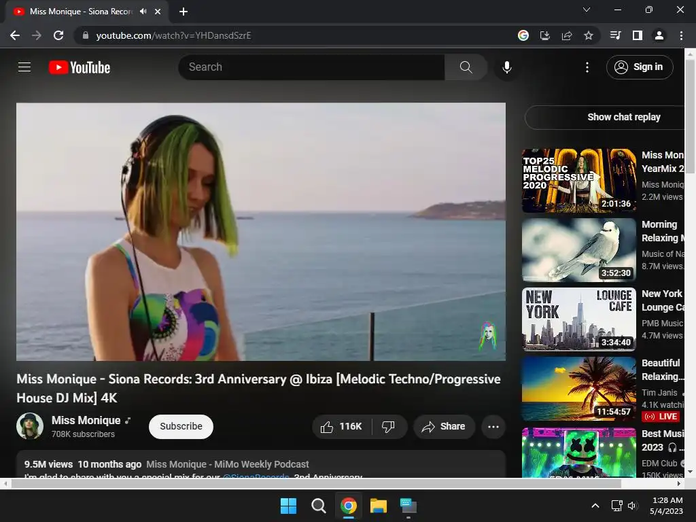Open the tab search dropdown chevron
This screenshot has width=696, height=522.
tap(587, 10)
